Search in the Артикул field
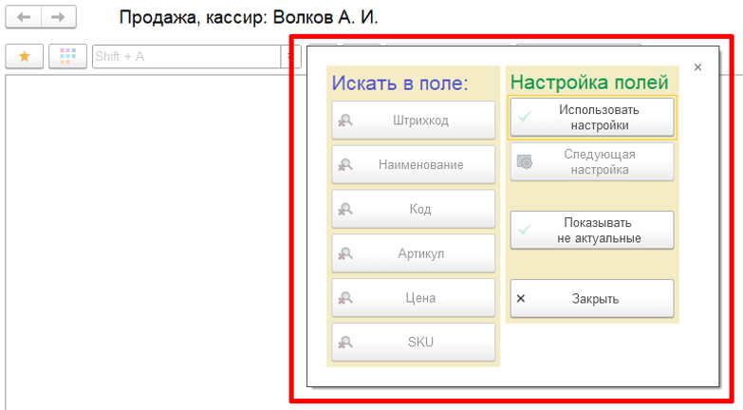The image size is (743, 410). pos(413,253)
